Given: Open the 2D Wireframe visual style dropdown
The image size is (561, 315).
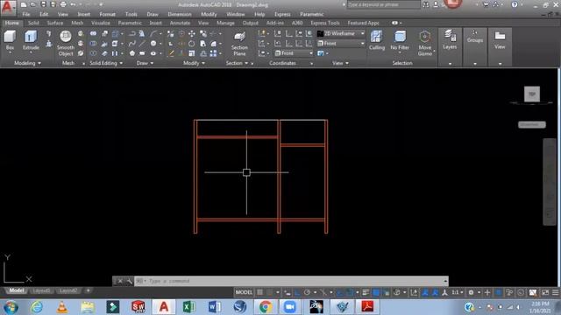Looking at the screenshot, I should [x=341, y=33].
